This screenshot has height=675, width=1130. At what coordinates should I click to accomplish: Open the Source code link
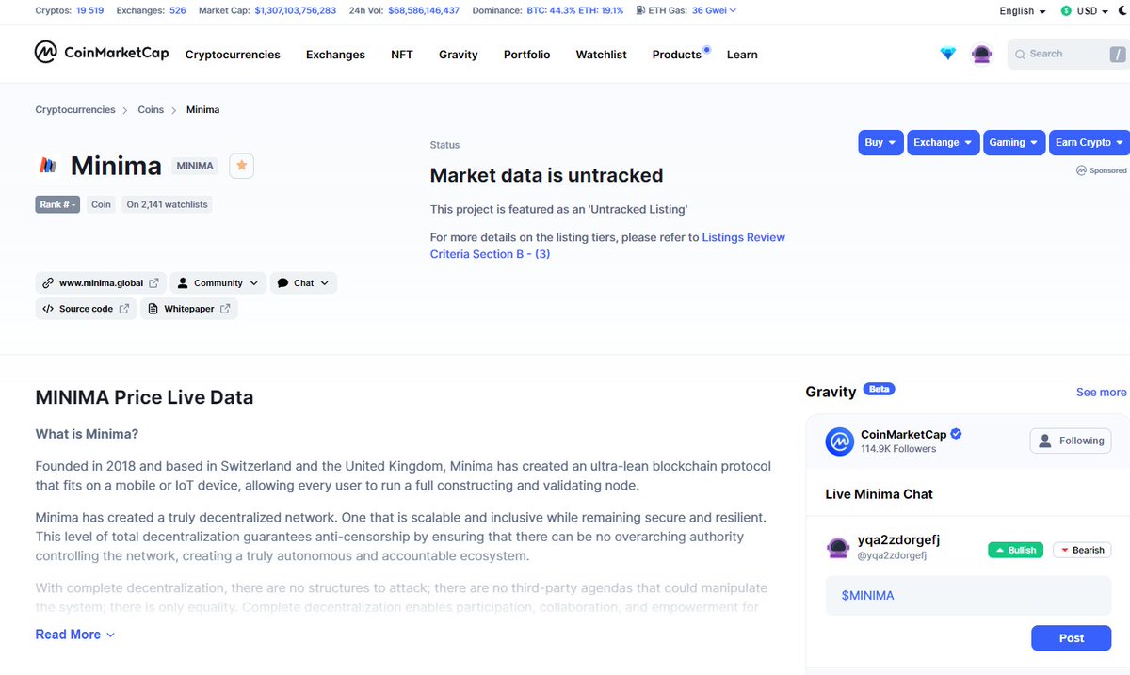pos(86,309)
